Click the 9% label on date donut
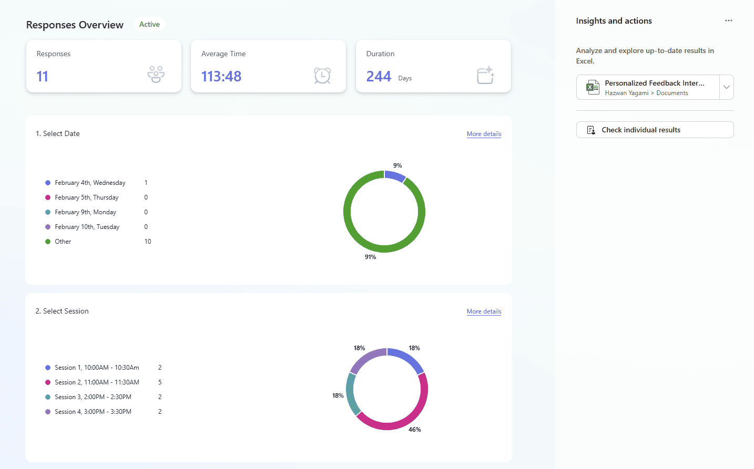 pyautogui.click(x=398, y=165)
